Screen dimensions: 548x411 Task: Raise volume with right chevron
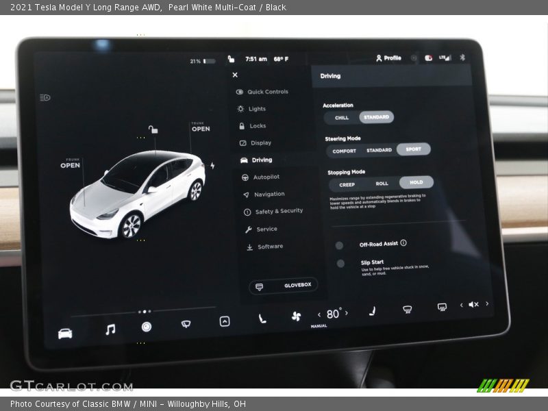click(x=487, y=303)
